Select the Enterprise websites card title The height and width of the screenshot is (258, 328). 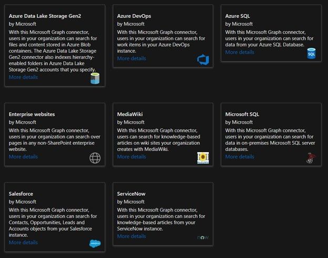tap(32, 114)
